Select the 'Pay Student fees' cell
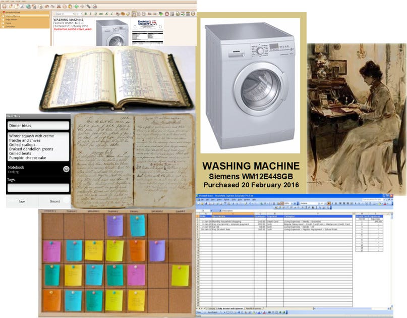 coord(233,229)
